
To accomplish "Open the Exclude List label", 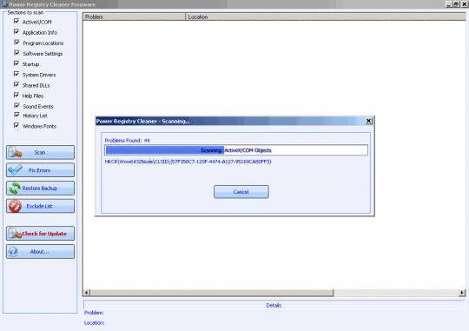I will [39, 206].
